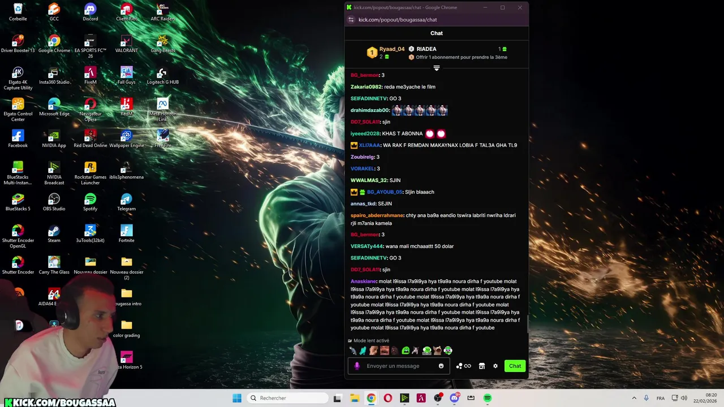
Task: Open File Explorer from the taskbar
Action: pyautogui.click(x=354, y=398)
